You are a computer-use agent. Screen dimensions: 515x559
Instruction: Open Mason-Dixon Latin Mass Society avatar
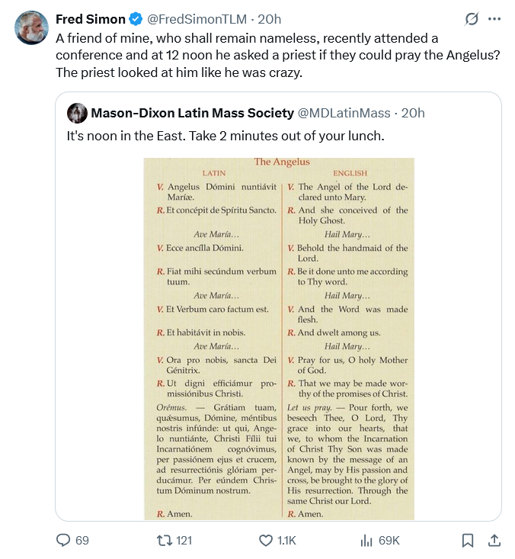pyautogui.click(x=77, y=114)
